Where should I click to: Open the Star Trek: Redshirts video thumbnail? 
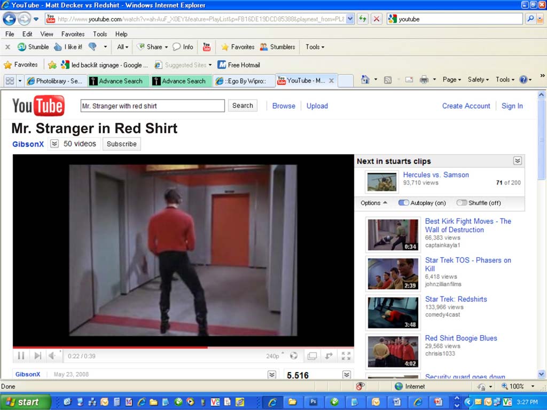[x=393, y=312]
